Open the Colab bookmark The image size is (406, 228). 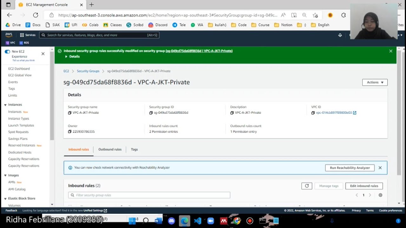point(90,25)
